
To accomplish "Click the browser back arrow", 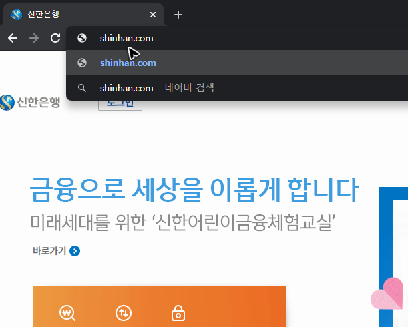I will tap(13, 38).
